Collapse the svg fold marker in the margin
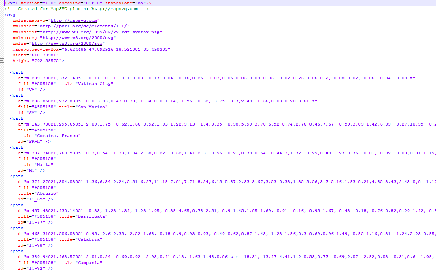This screenshot has width=436, height=270. pyautogui.click(x=2, y=61)
